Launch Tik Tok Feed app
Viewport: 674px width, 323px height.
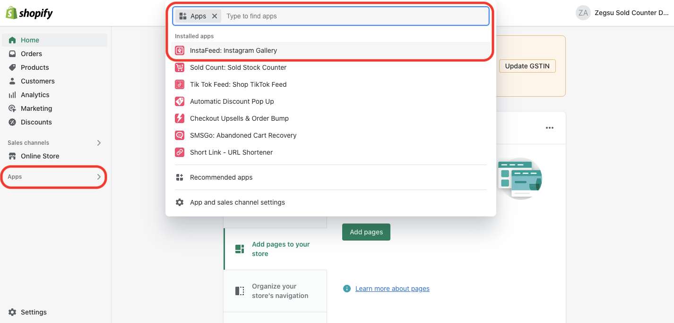pos(238,84)
